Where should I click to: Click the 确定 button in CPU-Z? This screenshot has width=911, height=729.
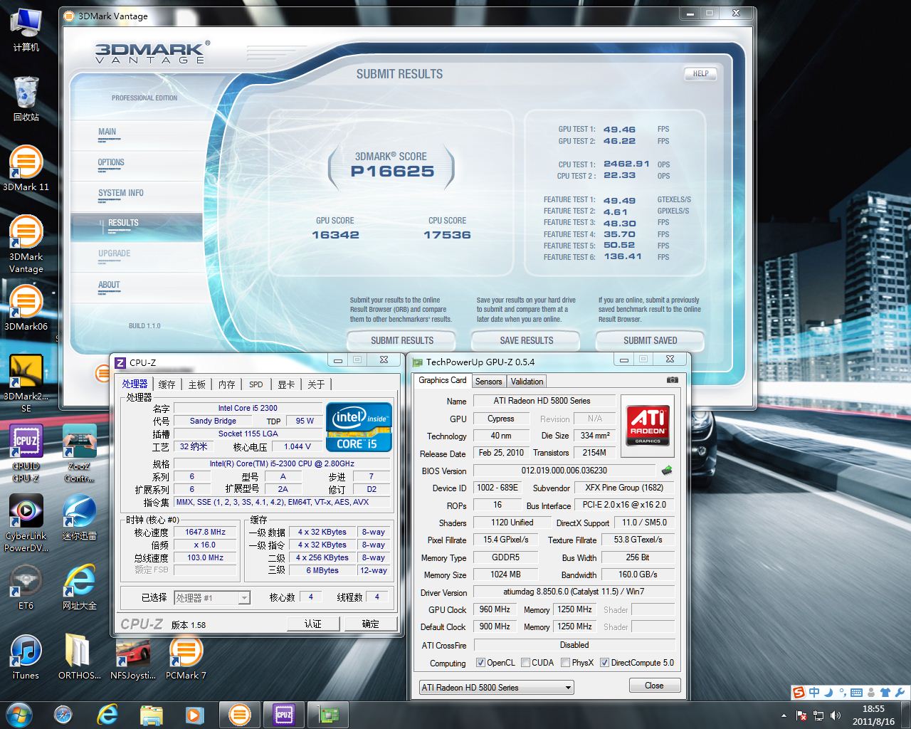click(x=371, y=624)
